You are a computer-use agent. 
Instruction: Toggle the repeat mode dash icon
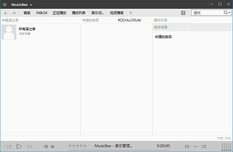pos(196,147)
